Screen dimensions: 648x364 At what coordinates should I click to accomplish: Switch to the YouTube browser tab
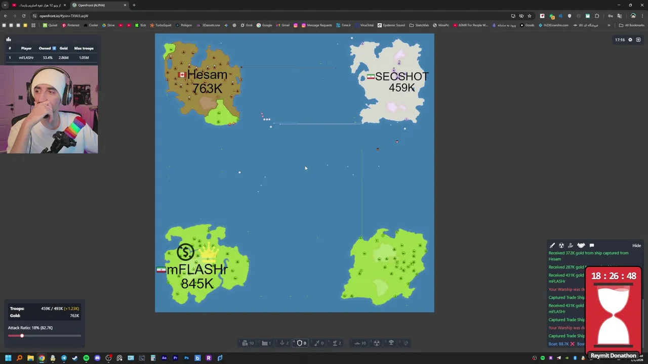coord(38,5)
